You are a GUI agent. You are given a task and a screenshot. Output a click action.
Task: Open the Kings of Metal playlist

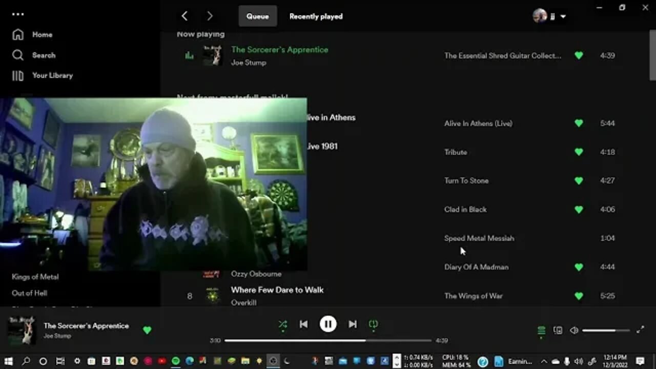[x=35, y=277]
